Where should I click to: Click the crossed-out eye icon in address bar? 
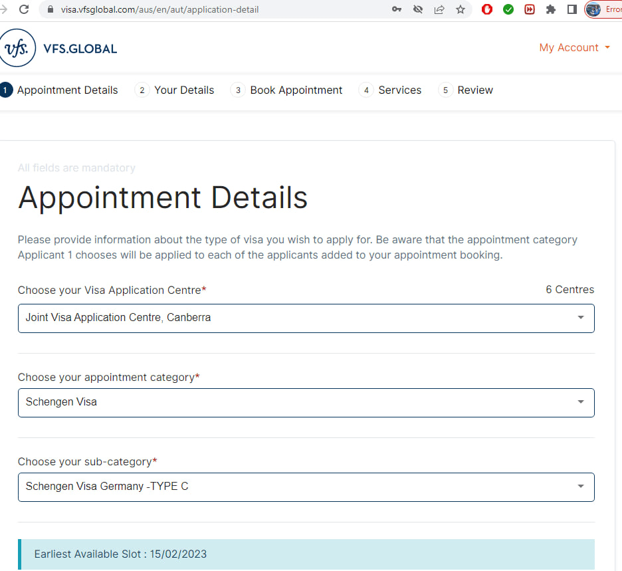418,9
